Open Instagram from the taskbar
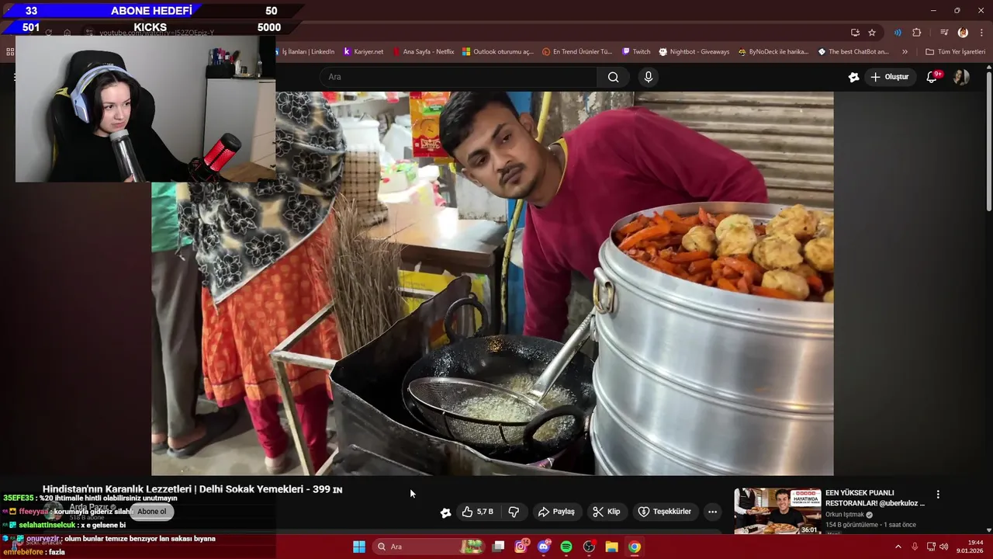 tap(521, 547)
